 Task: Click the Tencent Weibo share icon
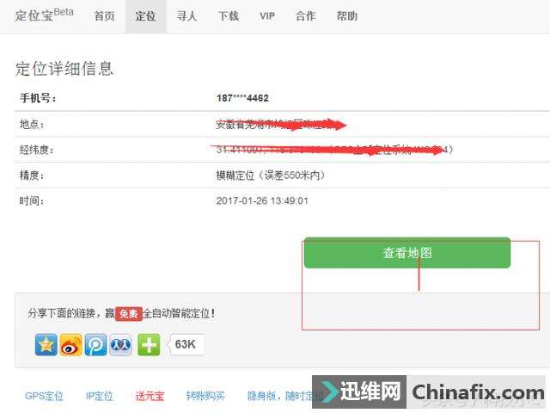point(95,344)
